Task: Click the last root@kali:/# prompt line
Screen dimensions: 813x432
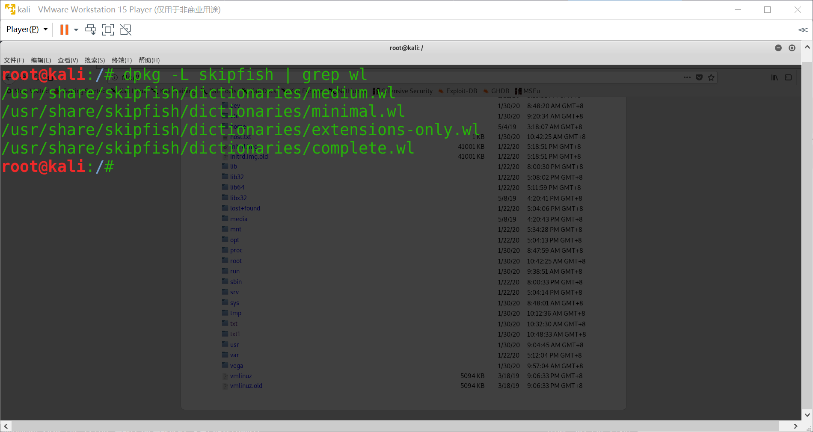Action: pyautogui.click(x=58, y=167)
